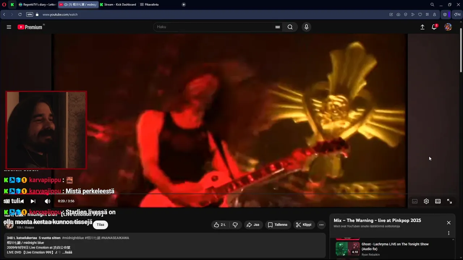Open the #NANASEAIKAWA hashtag link
The height and width of the screenshot is (260, 463).
click(115, 238)
